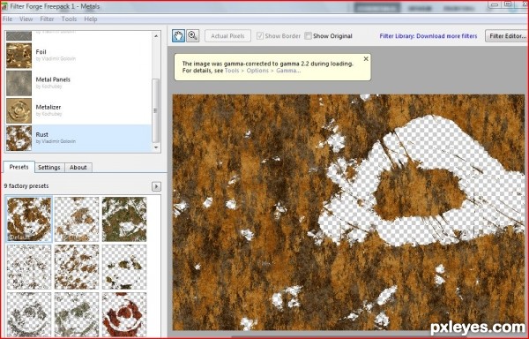
Task: Choose the scattered brown patches preset
Action: pos(77,267)
